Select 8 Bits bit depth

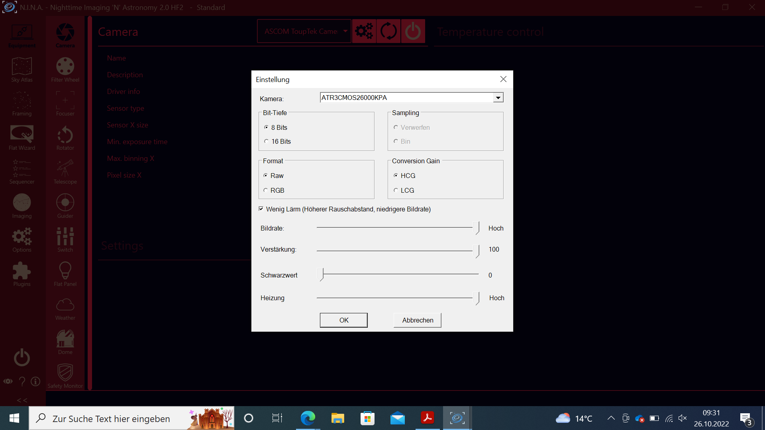pos(276,127)
